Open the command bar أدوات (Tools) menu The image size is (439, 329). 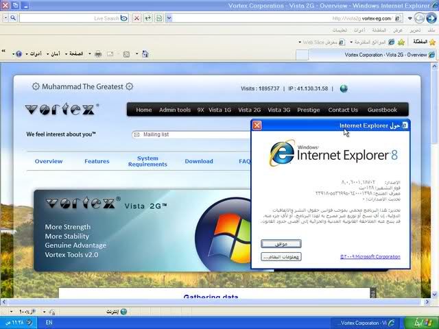34,53
